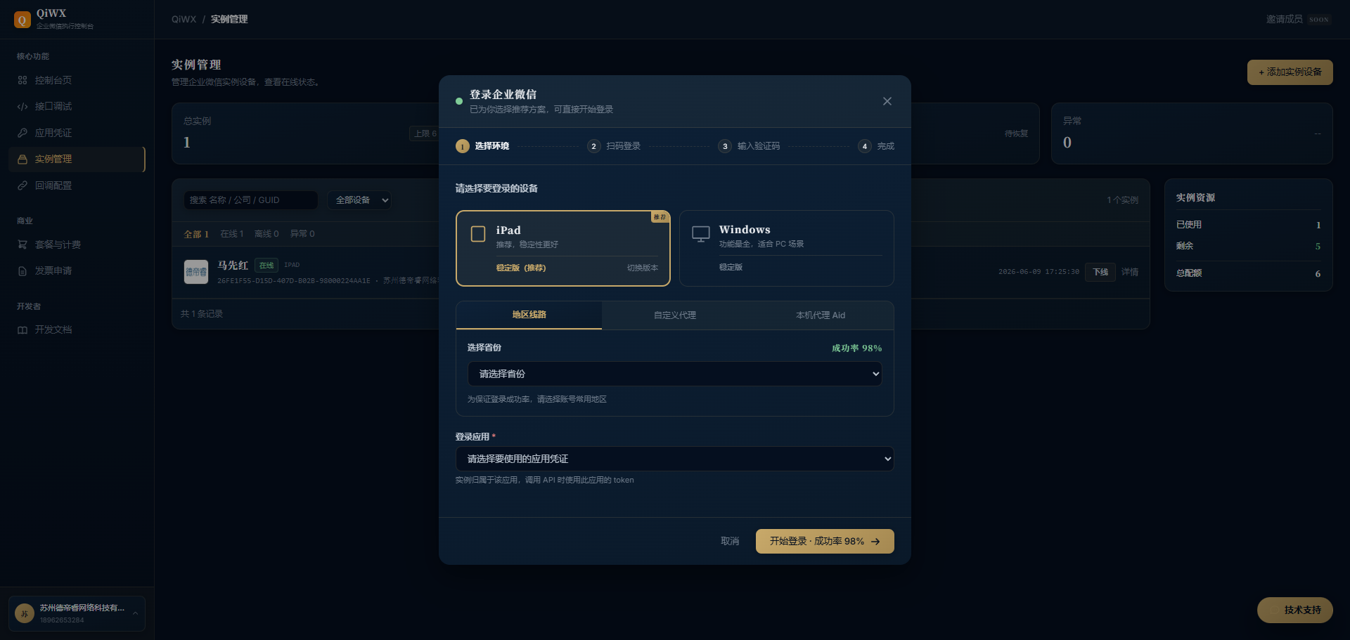Select the 离线 0 filter tab
Viewport: 1350px width, 640px height.
[x=266, y=234]
